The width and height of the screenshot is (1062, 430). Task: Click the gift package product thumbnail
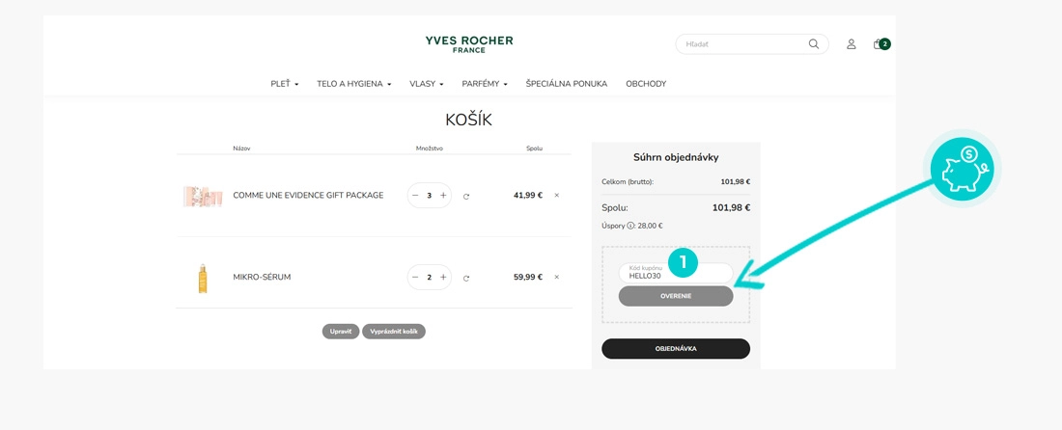[x=203, y=196]
